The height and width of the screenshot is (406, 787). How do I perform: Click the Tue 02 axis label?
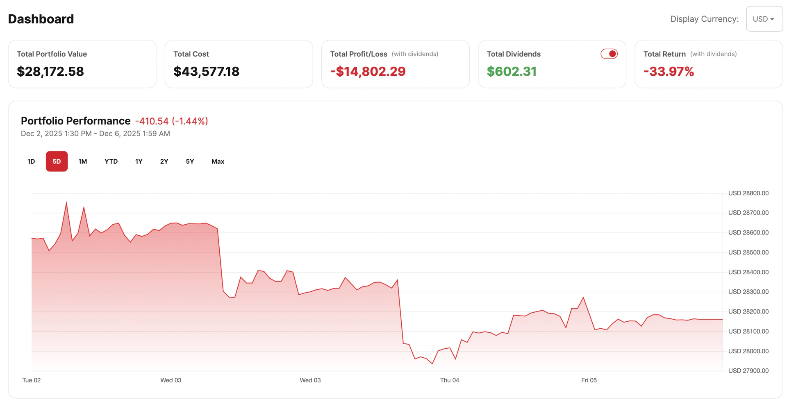(32, 380)
